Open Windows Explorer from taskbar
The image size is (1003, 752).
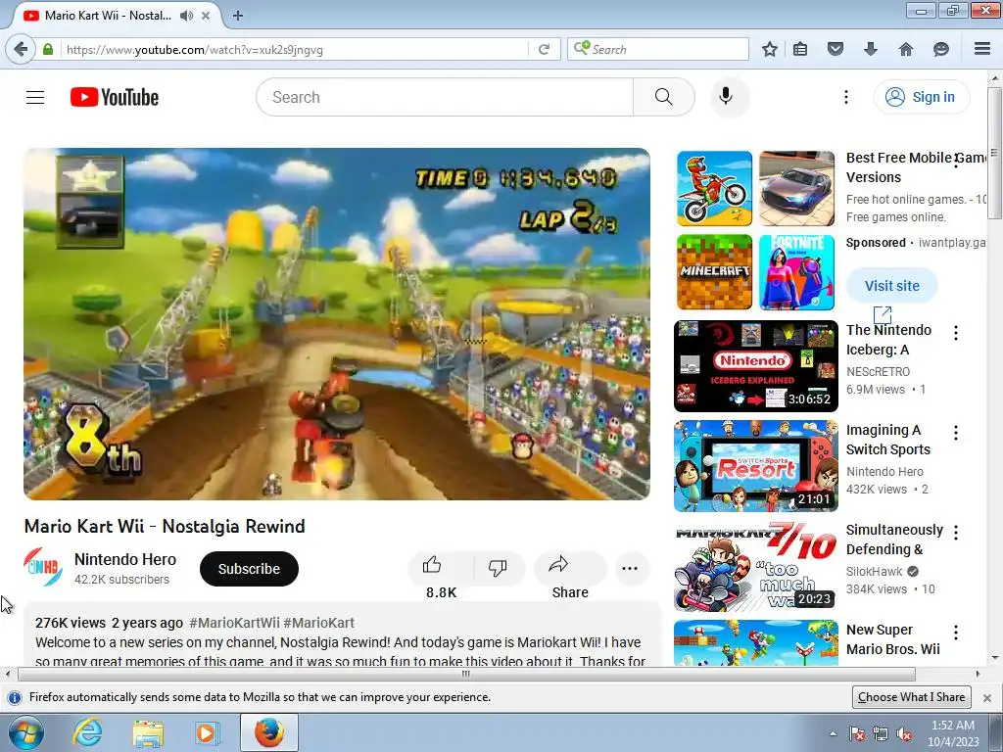tap(148, 732)
